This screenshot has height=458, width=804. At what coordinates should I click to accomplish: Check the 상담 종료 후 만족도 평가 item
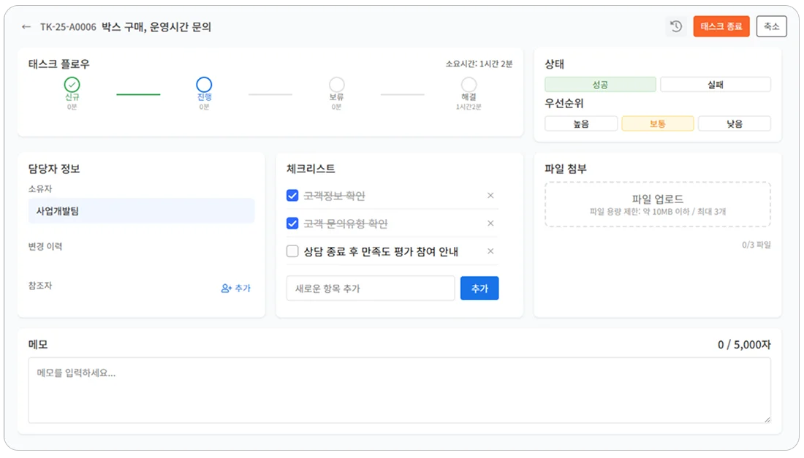click(x=291, y=251)
